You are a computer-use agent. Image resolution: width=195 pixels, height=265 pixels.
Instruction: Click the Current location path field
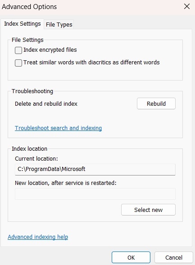95,169
